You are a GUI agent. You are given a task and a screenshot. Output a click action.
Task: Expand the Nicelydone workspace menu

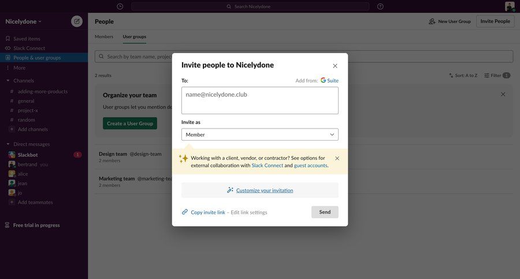point(24,21)
